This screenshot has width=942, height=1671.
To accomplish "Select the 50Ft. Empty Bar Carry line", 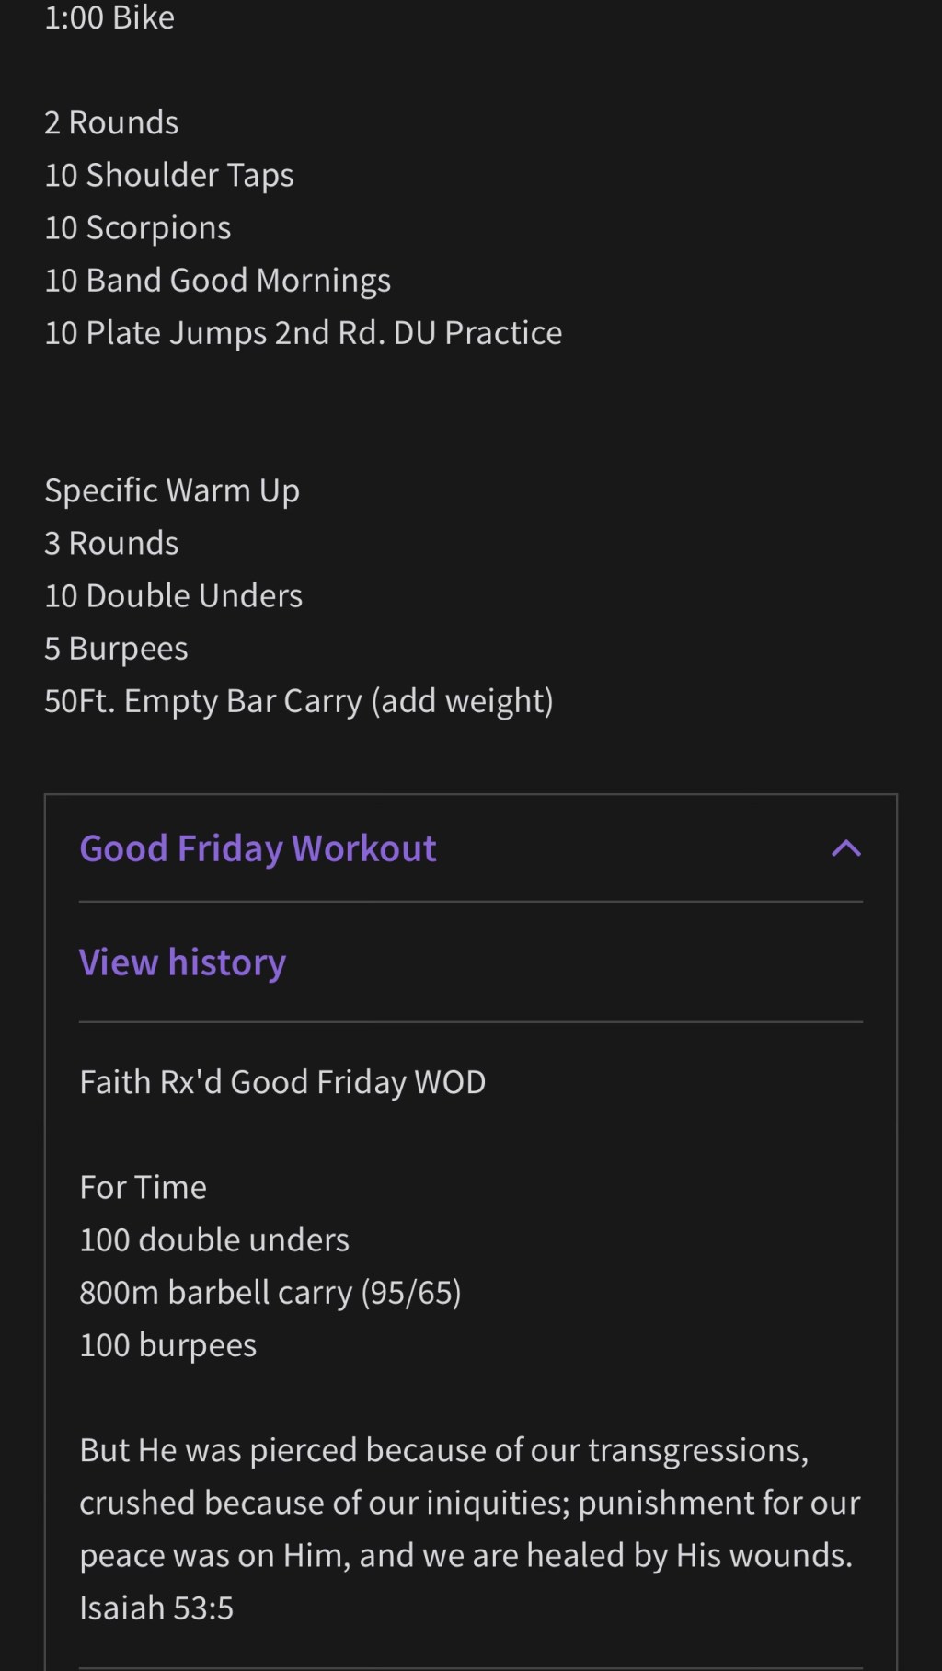I will click(x=298, y=700).
